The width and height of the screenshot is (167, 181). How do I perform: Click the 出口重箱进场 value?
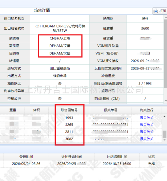(60, 69)
